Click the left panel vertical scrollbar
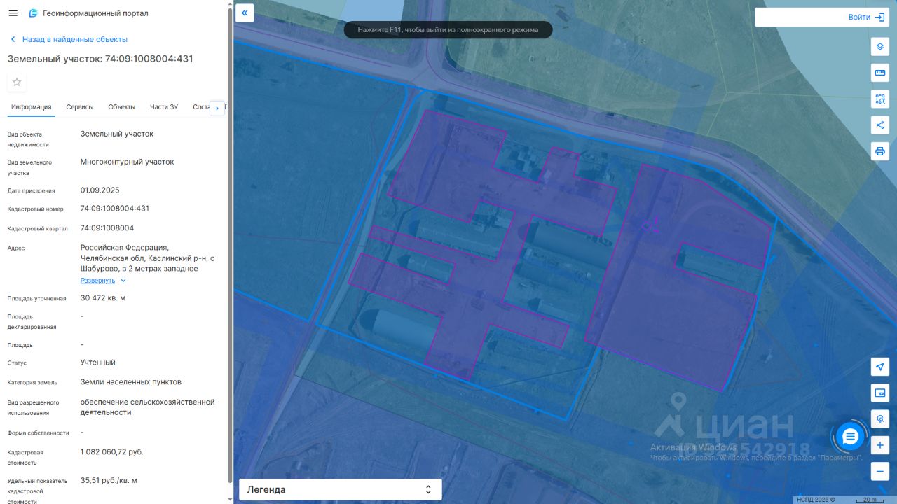The width and height of the screenshot is (897, 504). click(x=230, y=245)
